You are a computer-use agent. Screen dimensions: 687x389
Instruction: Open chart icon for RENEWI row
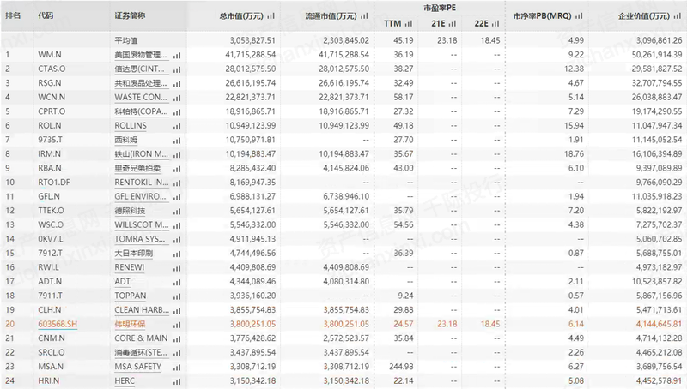click(177, 268)
